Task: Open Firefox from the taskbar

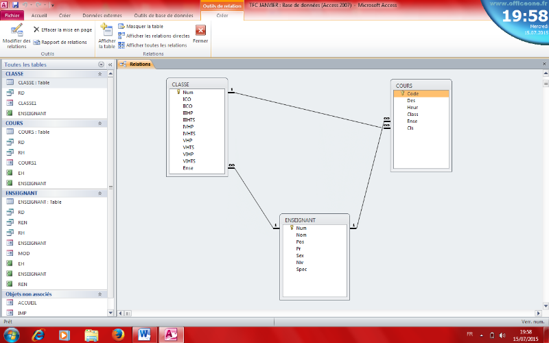Action: click(x=117, y=335)
